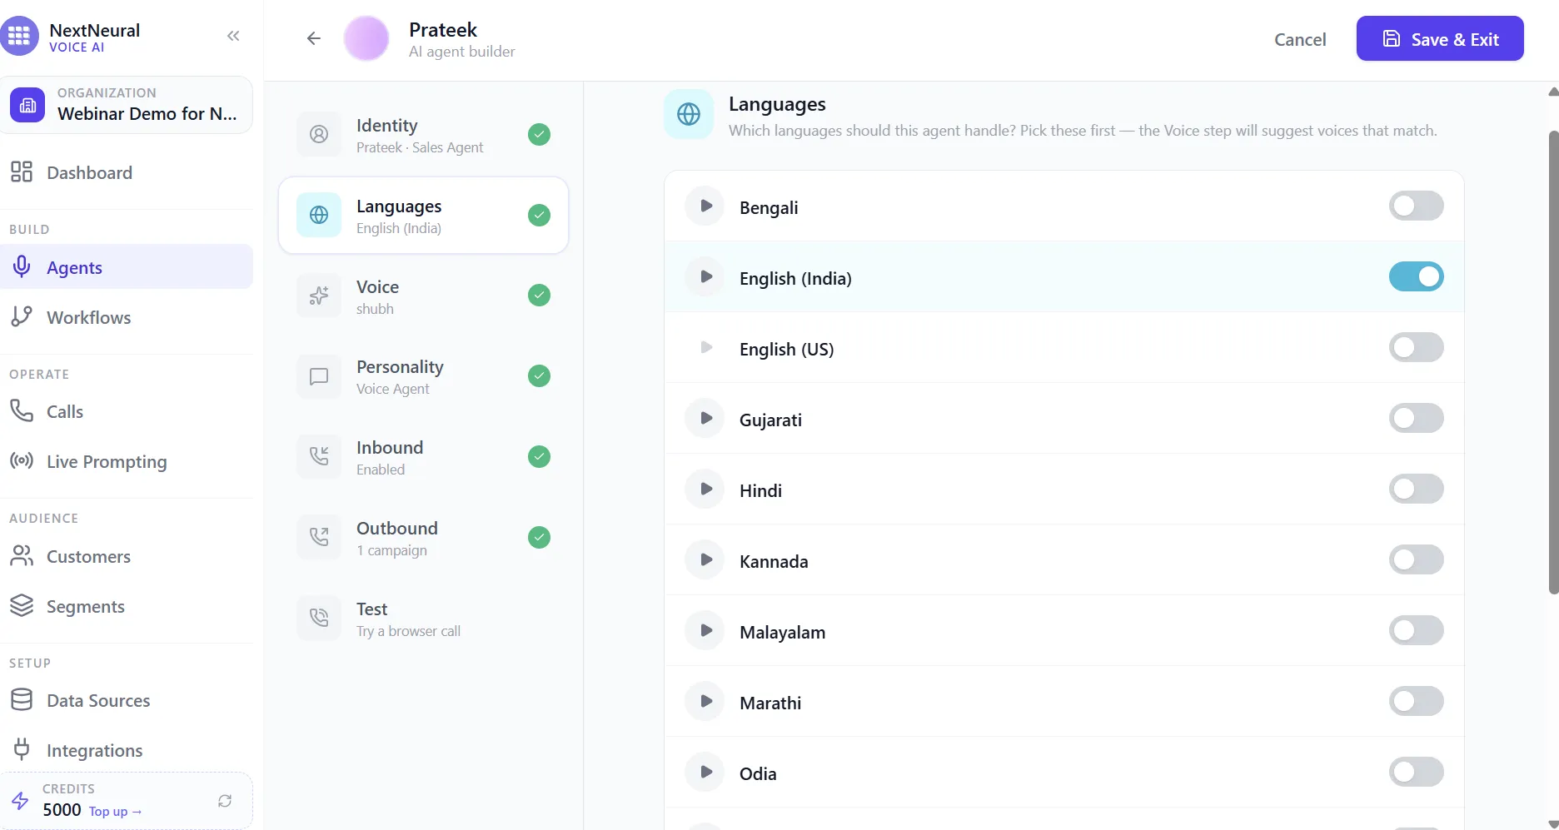Click the Customers people icon
The height and width of the screenshot is (830, 1559).
(22, 555)
